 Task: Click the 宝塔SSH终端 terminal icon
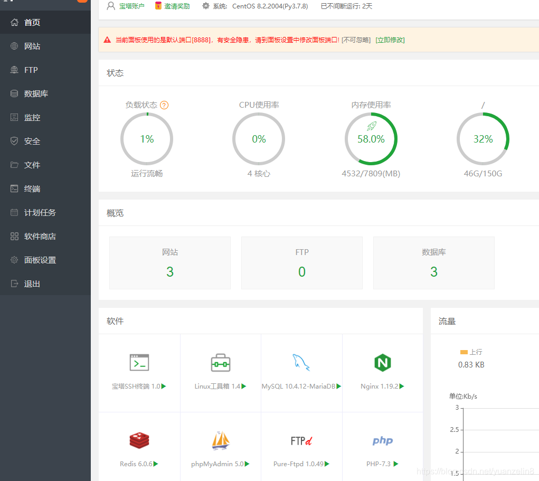(x=139, y=363)
